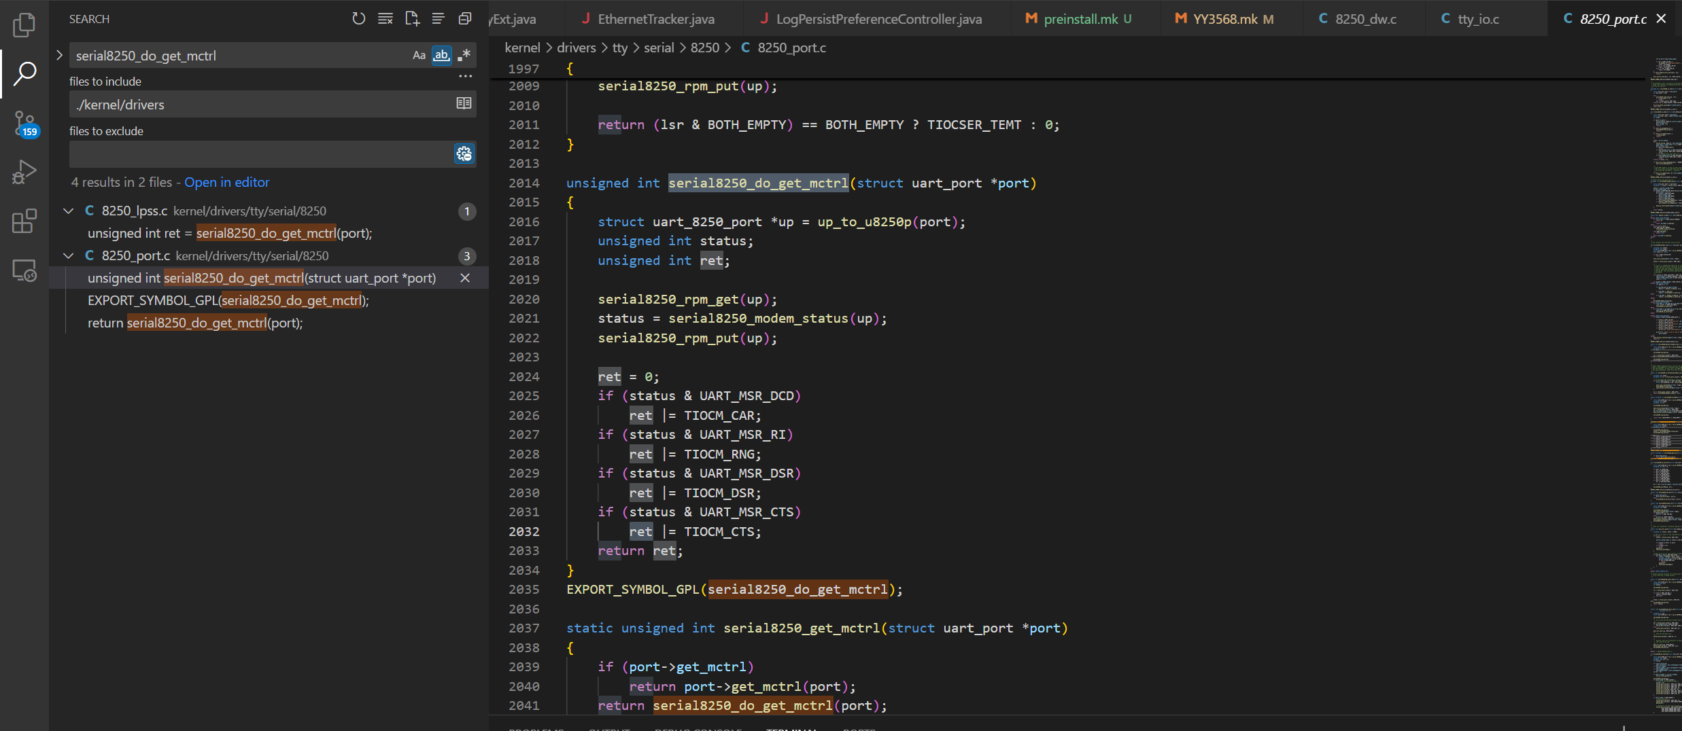The height and width of the screenshot is (731, 1682).
Task: Open the Explorer view in activity bar
Action: [x=24, y=25]
